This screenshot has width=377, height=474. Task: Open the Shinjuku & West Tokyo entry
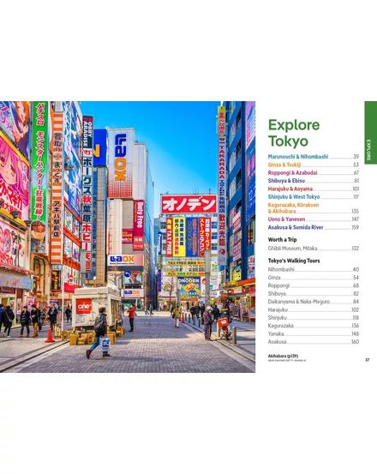[314, 197]
